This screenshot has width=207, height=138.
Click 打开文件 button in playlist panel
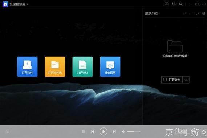pos(172,80)
